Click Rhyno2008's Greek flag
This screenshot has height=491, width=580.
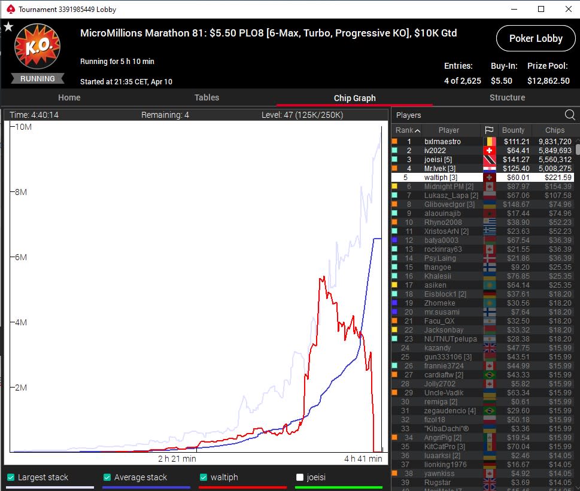pyautogui.click(x=490, y=222)
